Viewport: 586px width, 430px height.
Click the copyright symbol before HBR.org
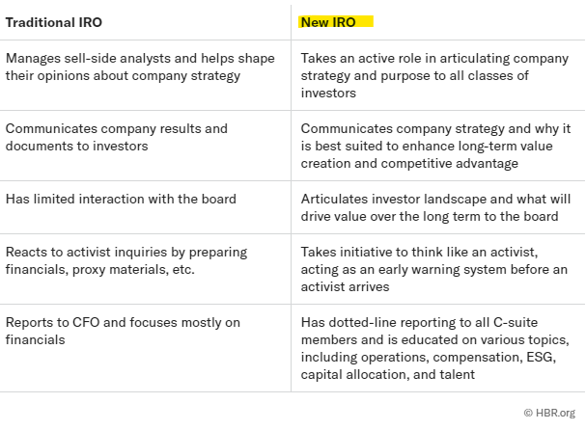coord(528,413)
